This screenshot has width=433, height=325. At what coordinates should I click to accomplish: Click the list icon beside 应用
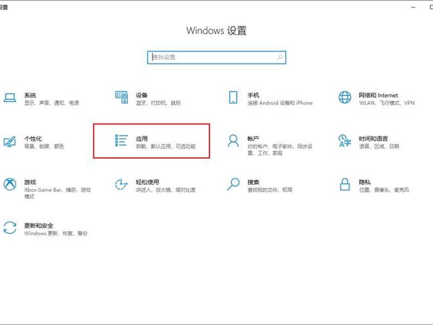121,140
